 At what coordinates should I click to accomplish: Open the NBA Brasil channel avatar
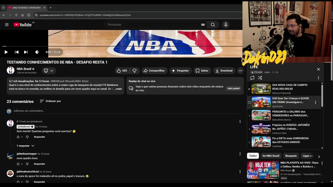click(x=11, y=70)
